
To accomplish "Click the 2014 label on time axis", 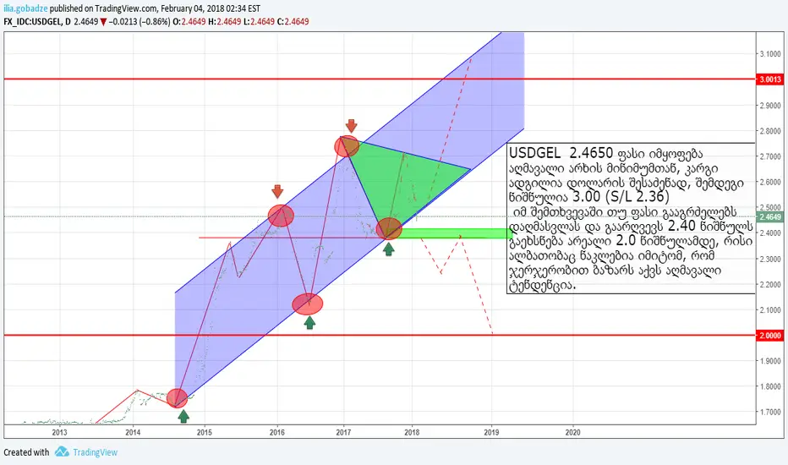I will point(133,432).
